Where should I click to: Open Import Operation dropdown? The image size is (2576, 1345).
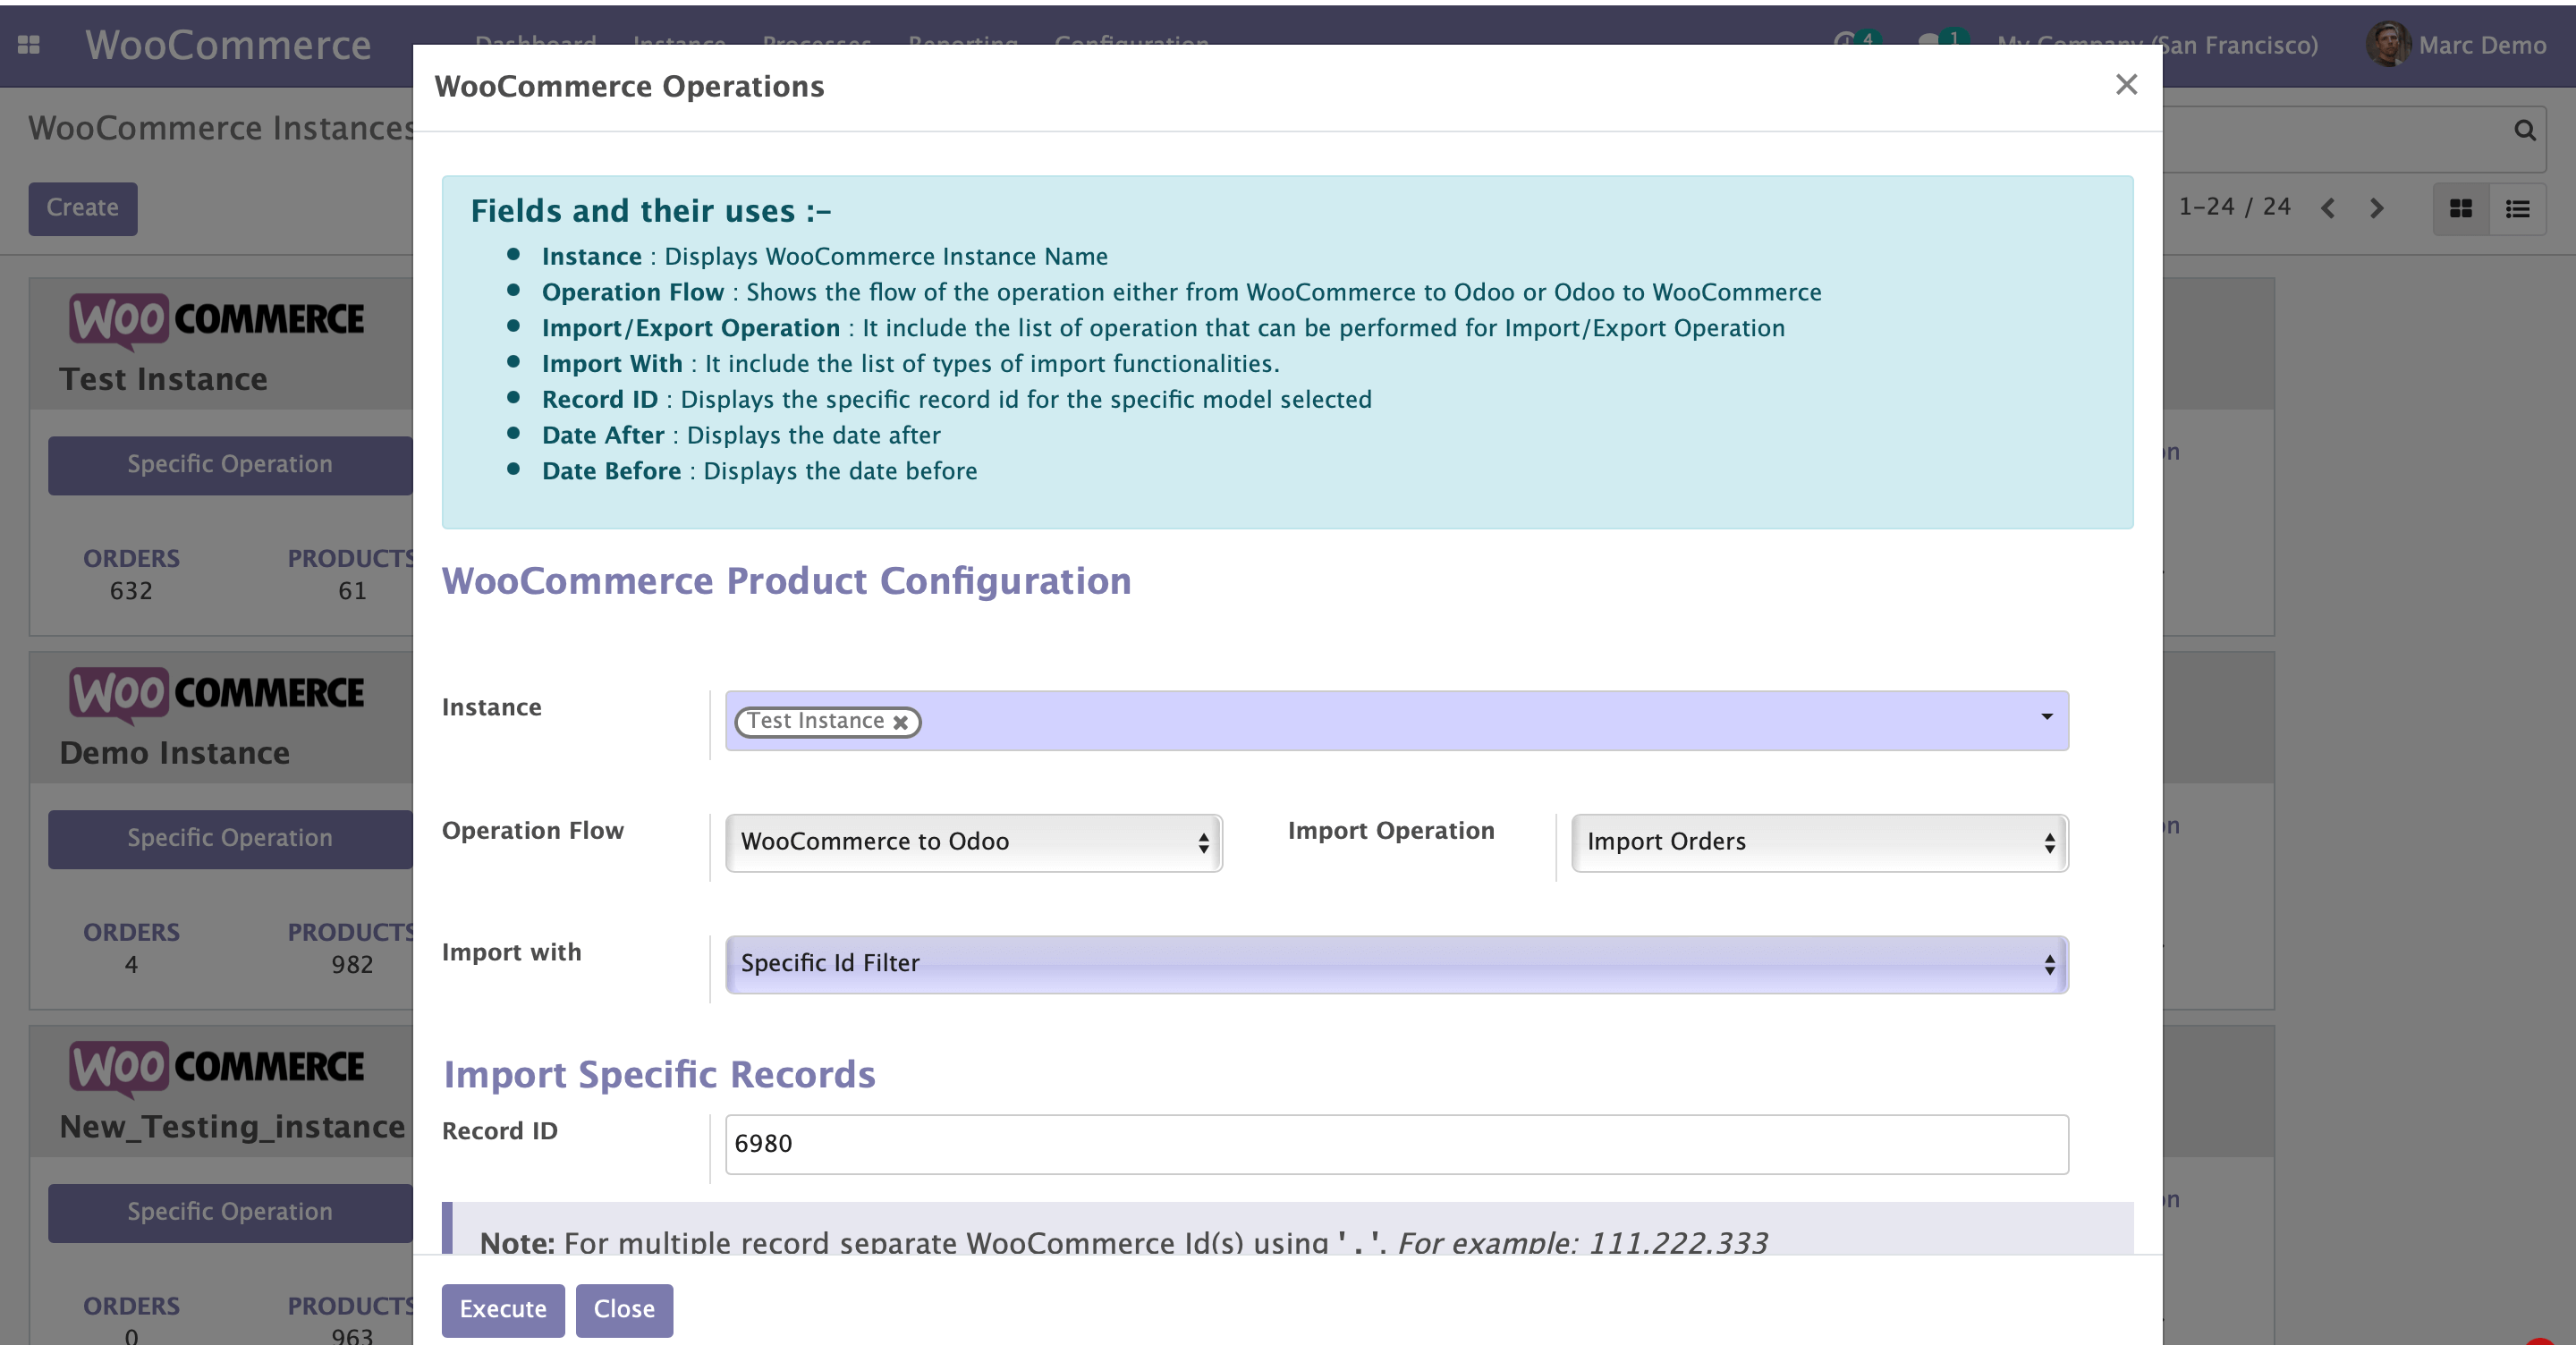tap(1818, 842)
